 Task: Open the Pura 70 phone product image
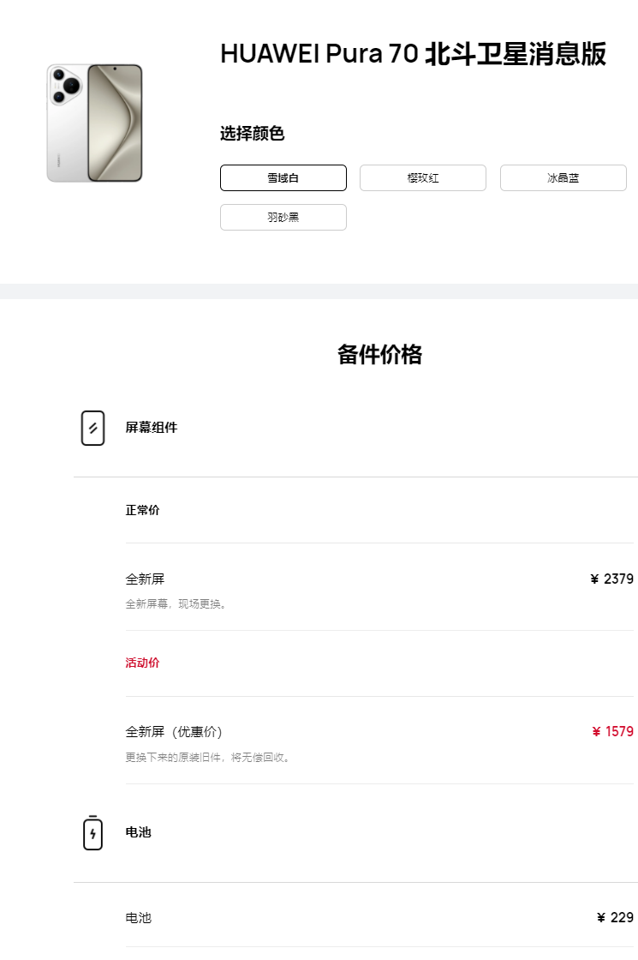[95, 123]
